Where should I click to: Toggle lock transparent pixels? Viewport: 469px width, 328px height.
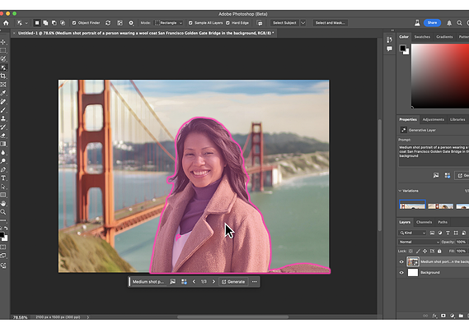(x=410, y=251)
